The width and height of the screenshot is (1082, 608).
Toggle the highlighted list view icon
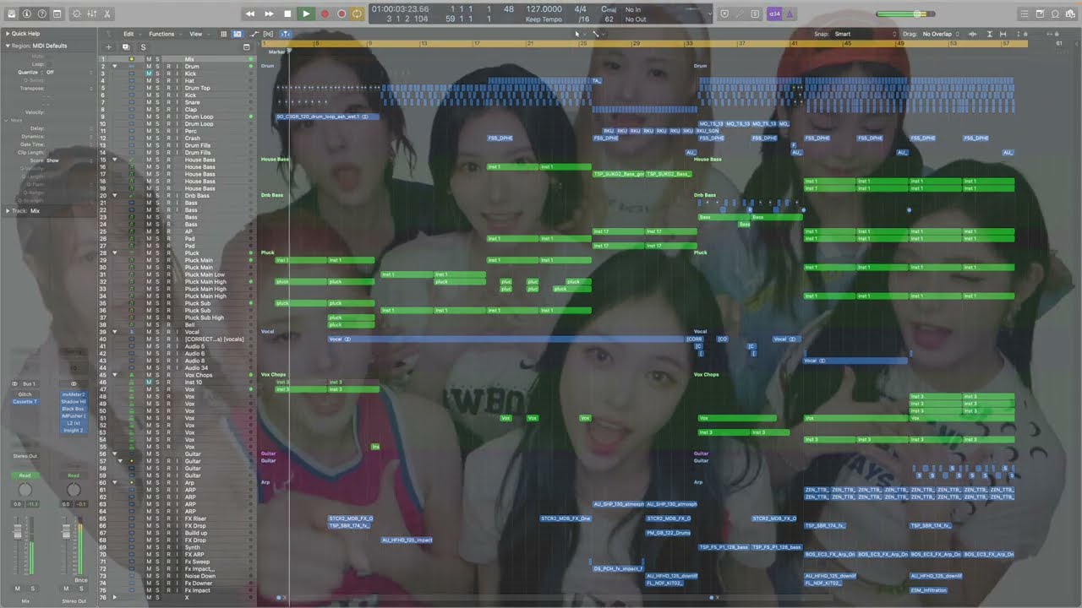pos(237,34)
